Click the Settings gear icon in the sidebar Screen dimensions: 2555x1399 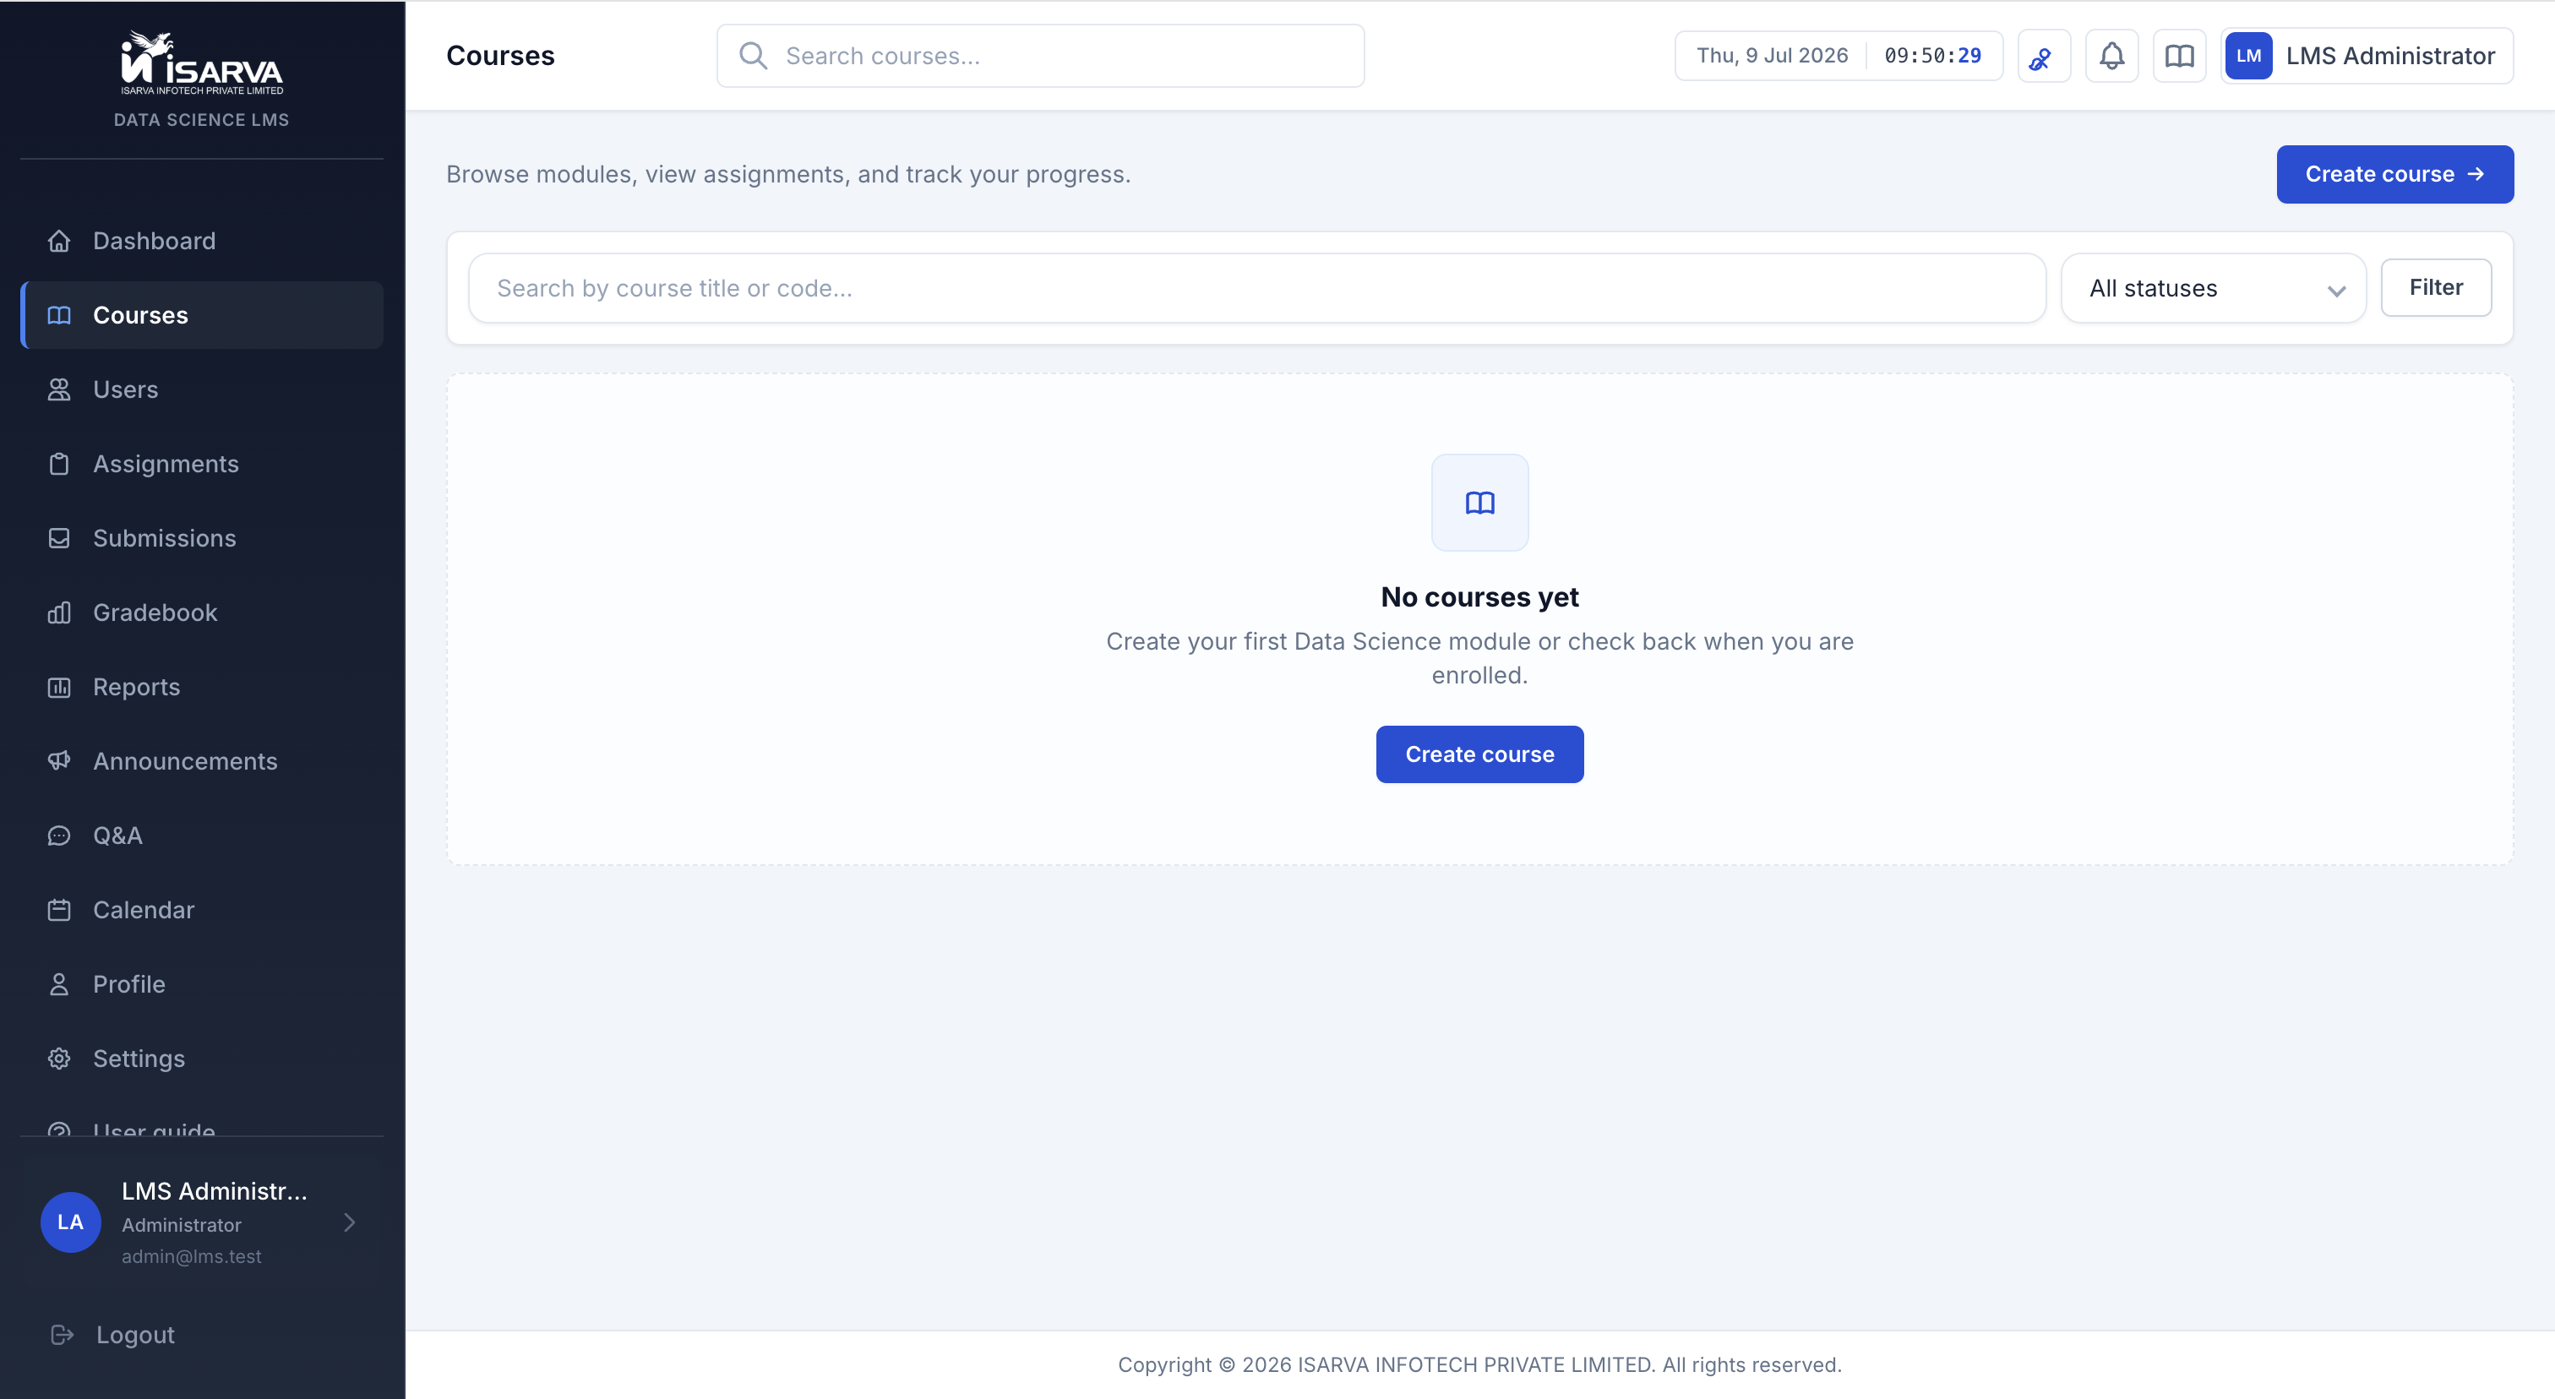[x=59, y=1059]
